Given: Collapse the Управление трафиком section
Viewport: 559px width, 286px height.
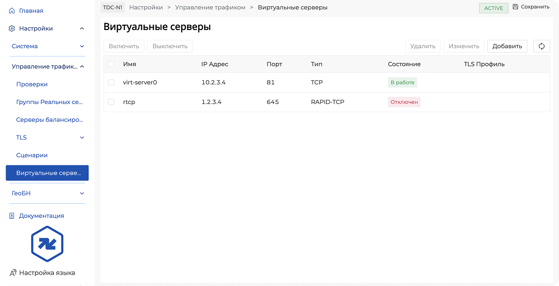Looking at the screenshot, I should click(x=82, y=66).
